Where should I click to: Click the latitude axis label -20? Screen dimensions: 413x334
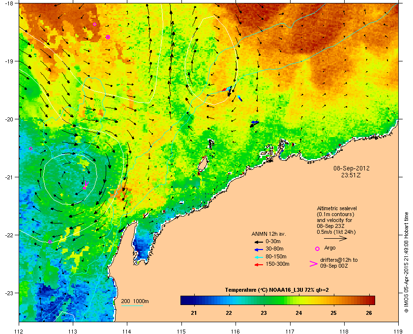click(9, 119)
